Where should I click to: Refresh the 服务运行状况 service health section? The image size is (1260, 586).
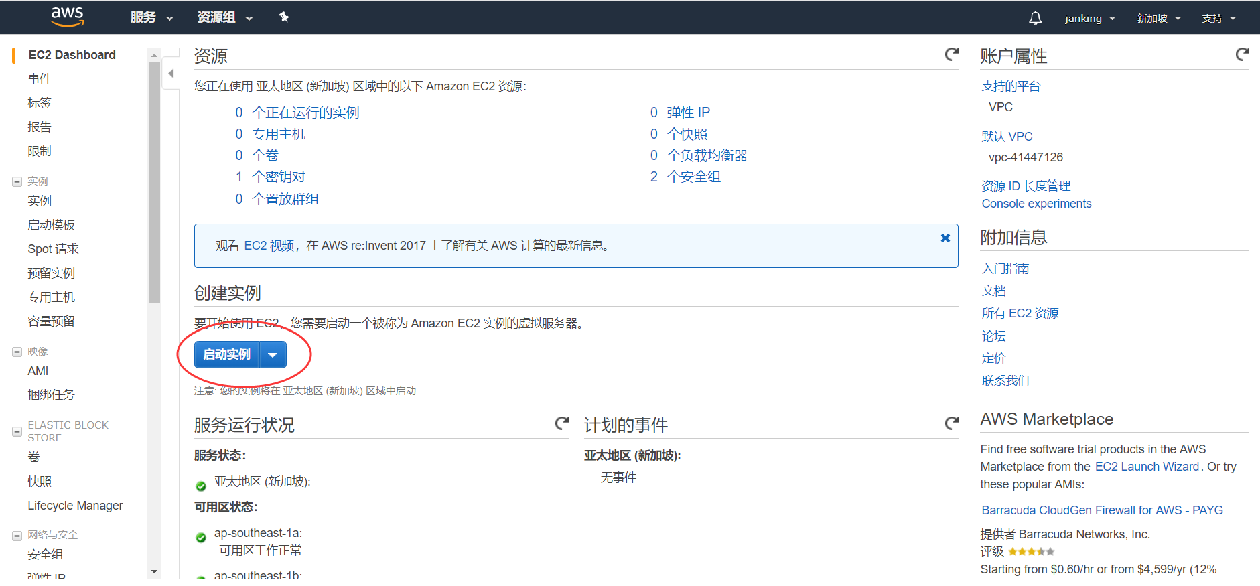coord(561,423)
